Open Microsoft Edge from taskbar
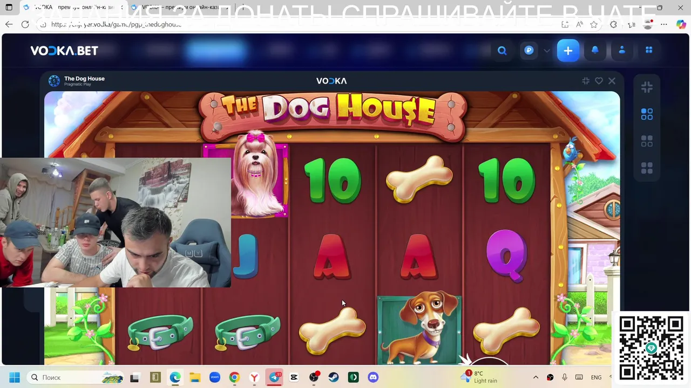Viewport: 691px width, 388px height. point(175,377)
